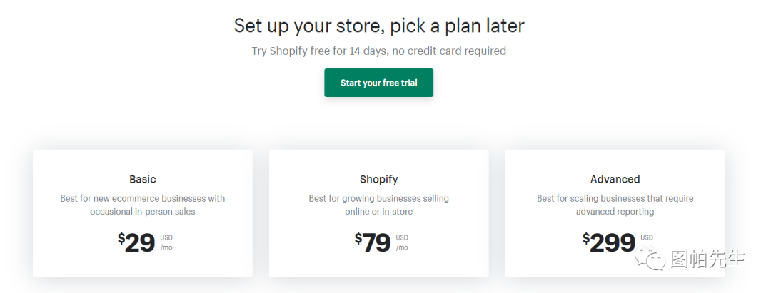
Task: Click the Basic plan description text
Action: pyautogui.click(x=143, y=205)
